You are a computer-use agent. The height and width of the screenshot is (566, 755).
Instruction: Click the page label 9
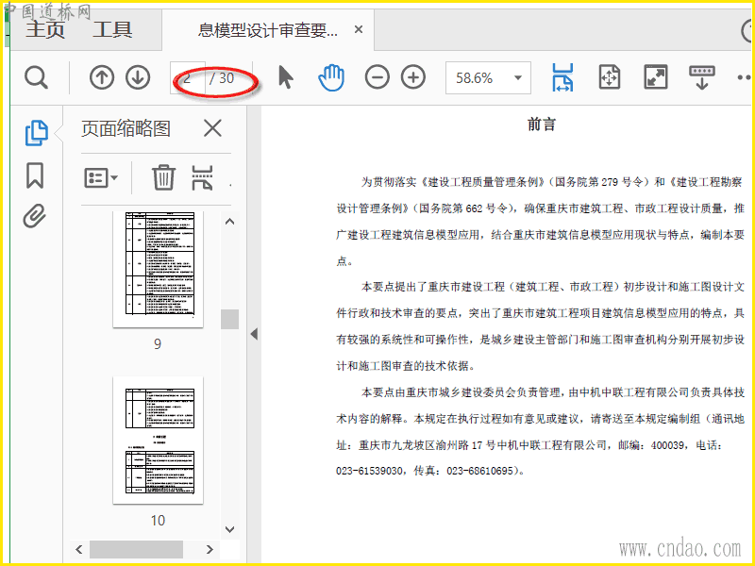158,343
